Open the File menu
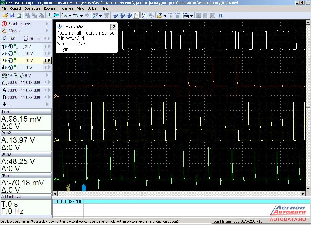Screen dimensions: 311x225 point(4,8)
